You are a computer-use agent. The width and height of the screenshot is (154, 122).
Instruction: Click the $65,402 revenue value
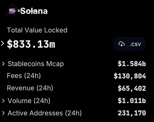(132, 89)
